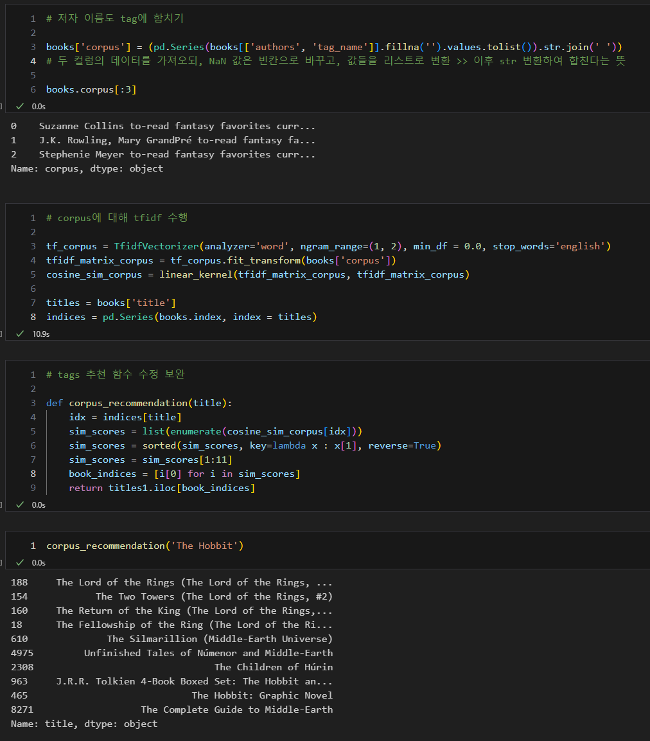Viewport: 650px width, 741px height.
Task: Click the '# corpus에 대해 tfidf 수행' comment
Action: coord(117,218)
